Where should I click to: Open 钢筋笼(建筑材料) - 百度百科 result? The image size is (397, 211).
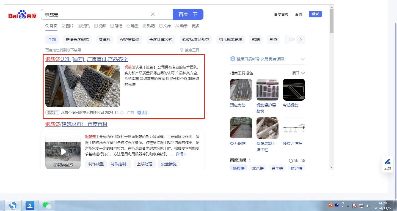pyautogui.click(x=76, y=124)
